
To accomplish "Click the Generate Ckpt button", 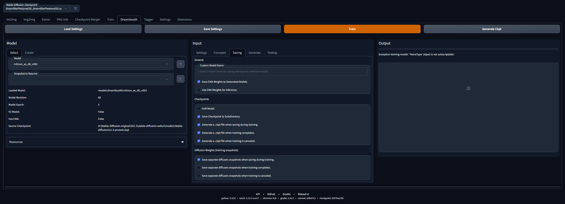I will pyautogui.click(x=492, y=29).
